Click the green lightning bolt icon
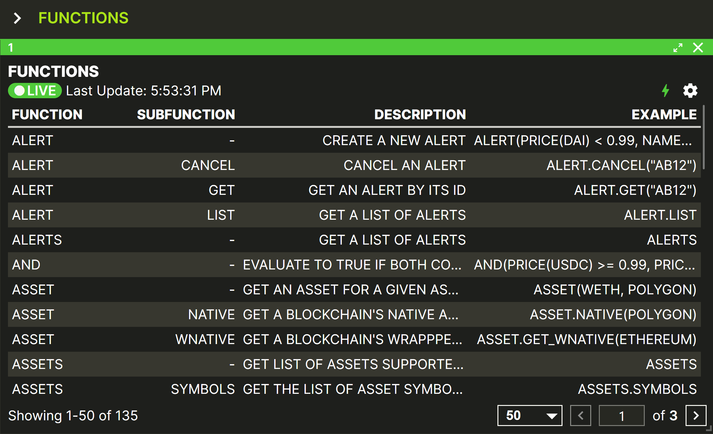The image size is (713, 434). pos(665,91)
